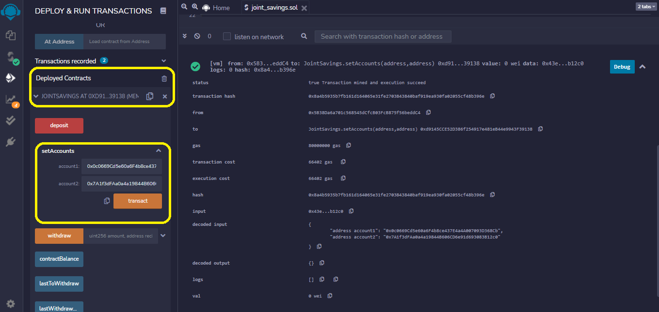Close the joint_savings.sol tab
Viewport: 659px width, 312px height.
point(304,8)
